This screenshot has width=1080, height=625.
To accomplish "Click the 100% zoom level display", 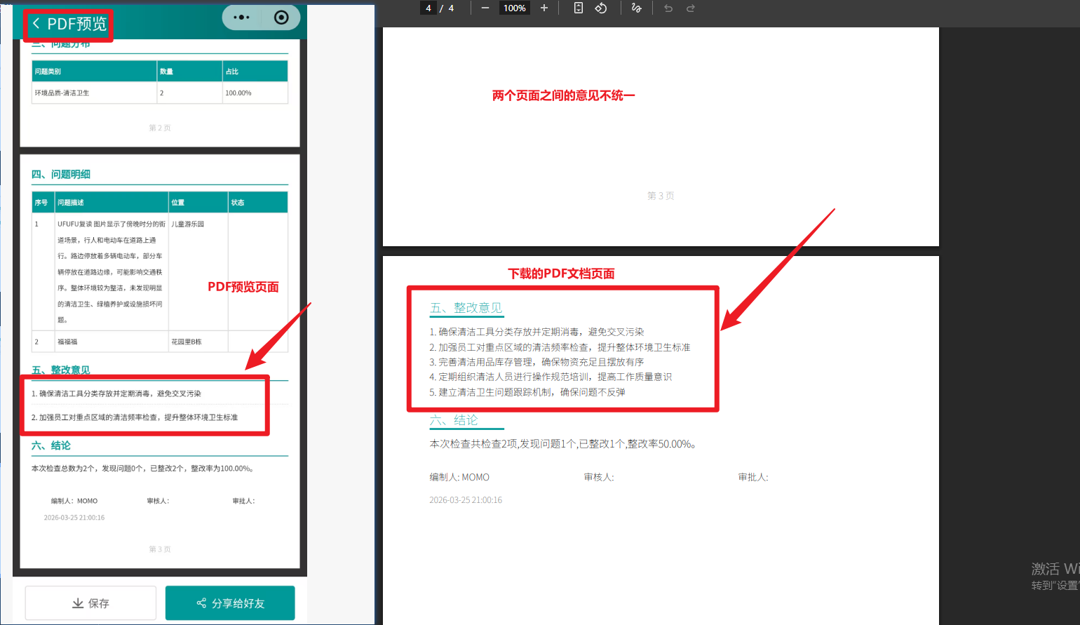I will (x=514, y=8).
